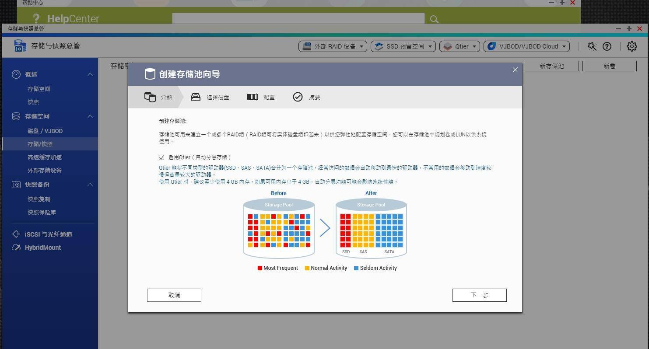
Task: Click the search magnifier in HelpCenter
Action: [434, 19]
